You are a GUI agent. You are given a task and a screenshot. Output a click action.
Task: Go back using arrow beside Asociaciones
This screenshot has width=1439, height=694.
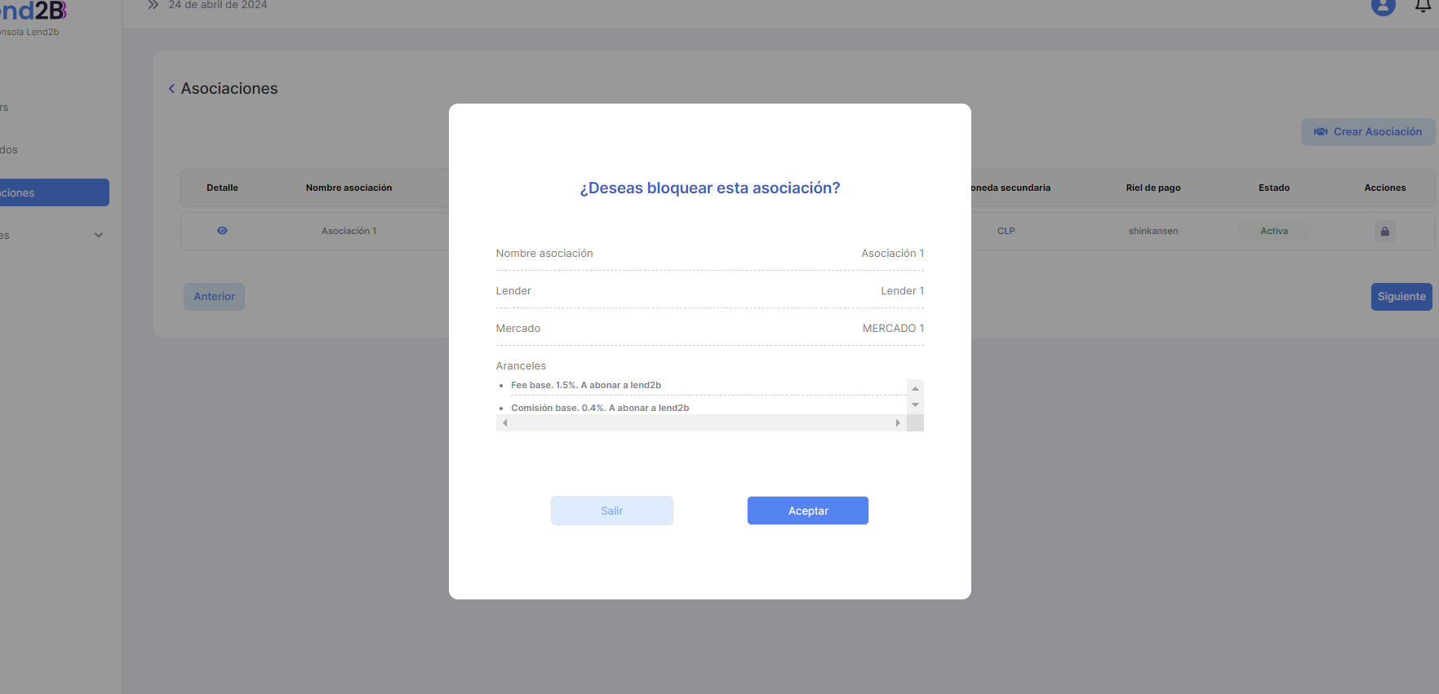pos(171,89)
